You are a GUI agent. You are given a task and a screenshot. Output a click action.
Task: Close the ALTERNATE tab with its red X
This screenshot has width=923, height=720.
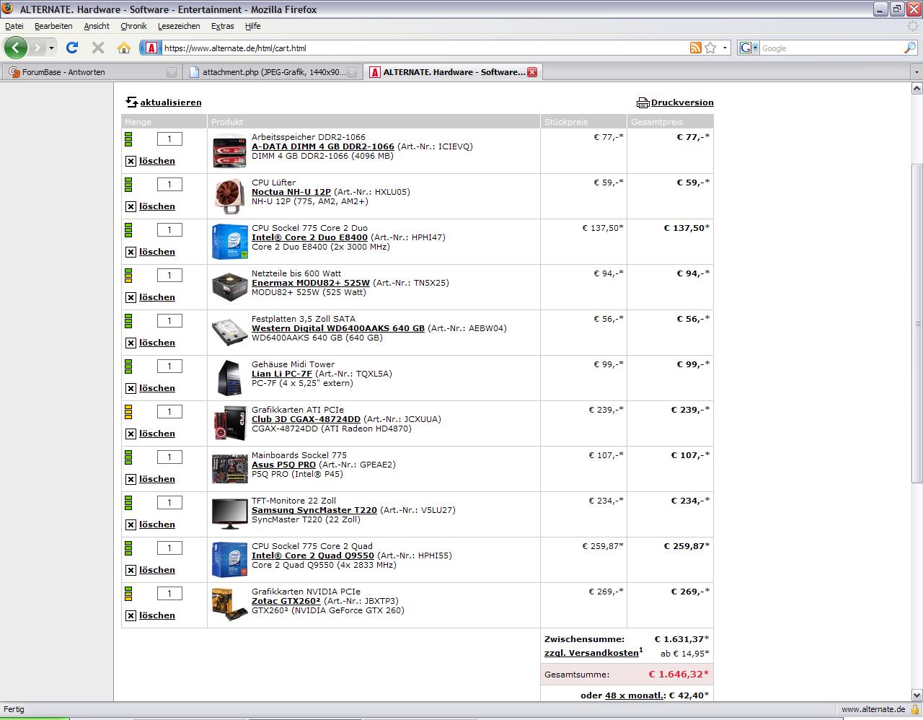(531, 72)
